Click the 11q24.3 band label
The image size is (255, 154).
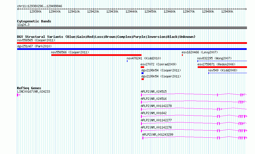point(23,25)
